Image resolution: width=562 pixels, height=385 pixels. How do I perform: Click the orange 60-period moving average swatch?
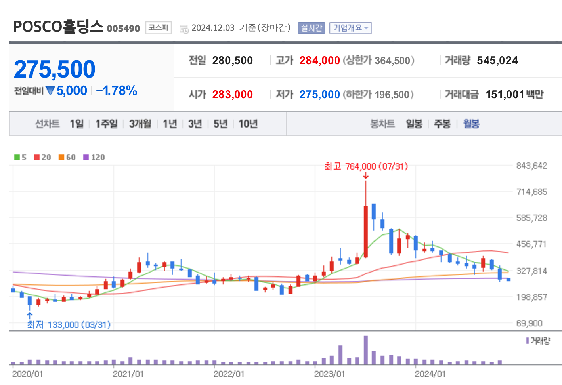pos(61,157)
